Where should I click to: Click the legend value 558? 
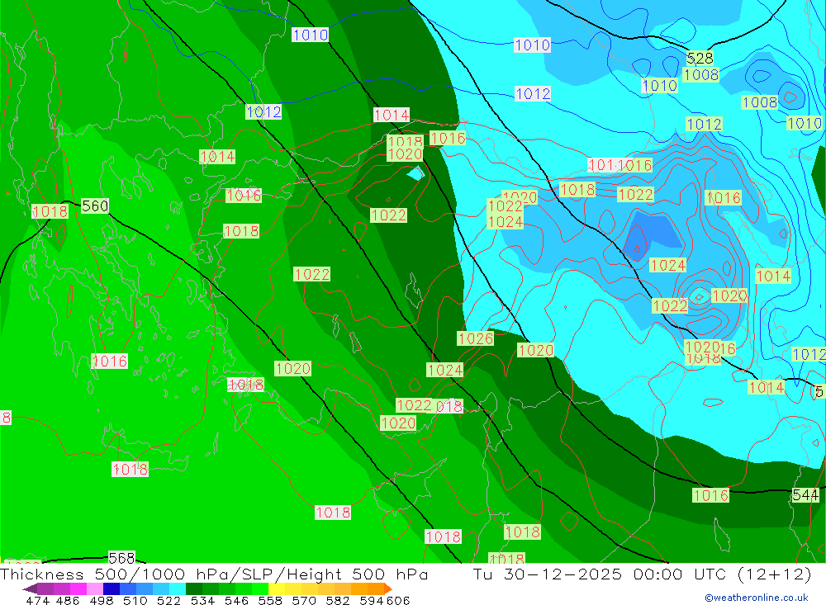tap(270, 600)
